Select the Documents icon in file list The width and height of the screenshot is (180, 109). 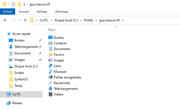[50, 49]
